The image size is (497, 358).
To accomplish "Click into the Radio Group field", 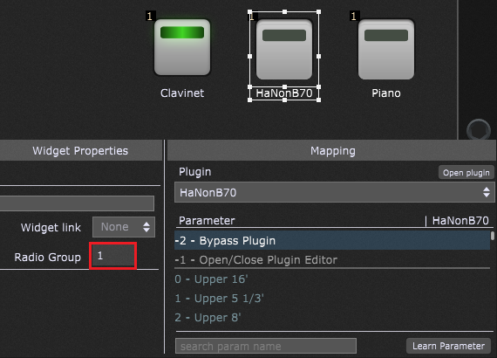I will [112, 256].
